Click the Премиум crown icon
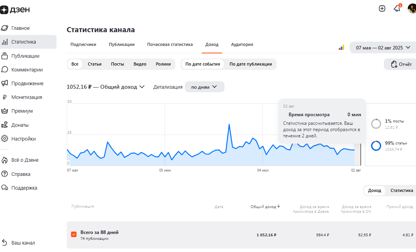 (4, 111)
